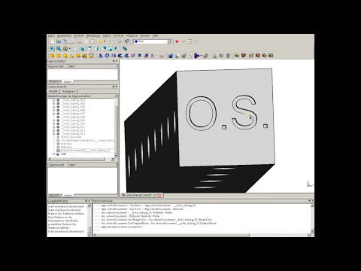This screenshot has width=361, height=271.
Task: Expand the __hole_tubing_005 tree node
Action: click(53, 107)
